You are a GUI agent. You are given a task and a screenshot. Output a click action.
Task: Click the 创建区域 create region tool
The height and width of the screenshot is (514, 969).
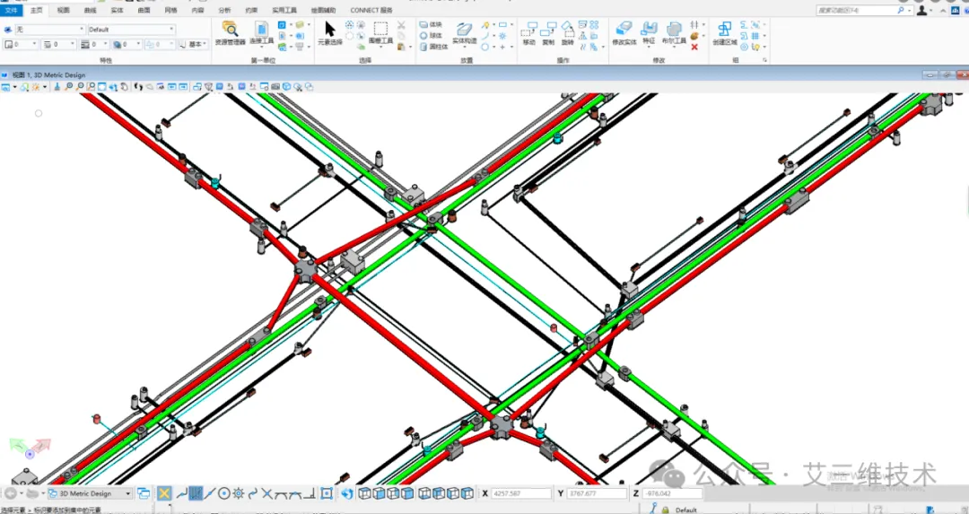point(725,33)
